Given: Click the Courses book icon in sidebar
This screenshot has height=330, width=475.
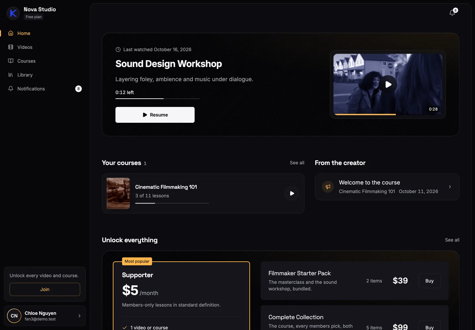Looking at the screenshot, I should [11, 61].
